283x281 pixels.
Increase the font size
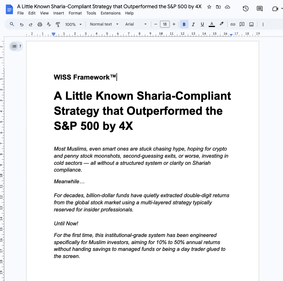(174, 24)
